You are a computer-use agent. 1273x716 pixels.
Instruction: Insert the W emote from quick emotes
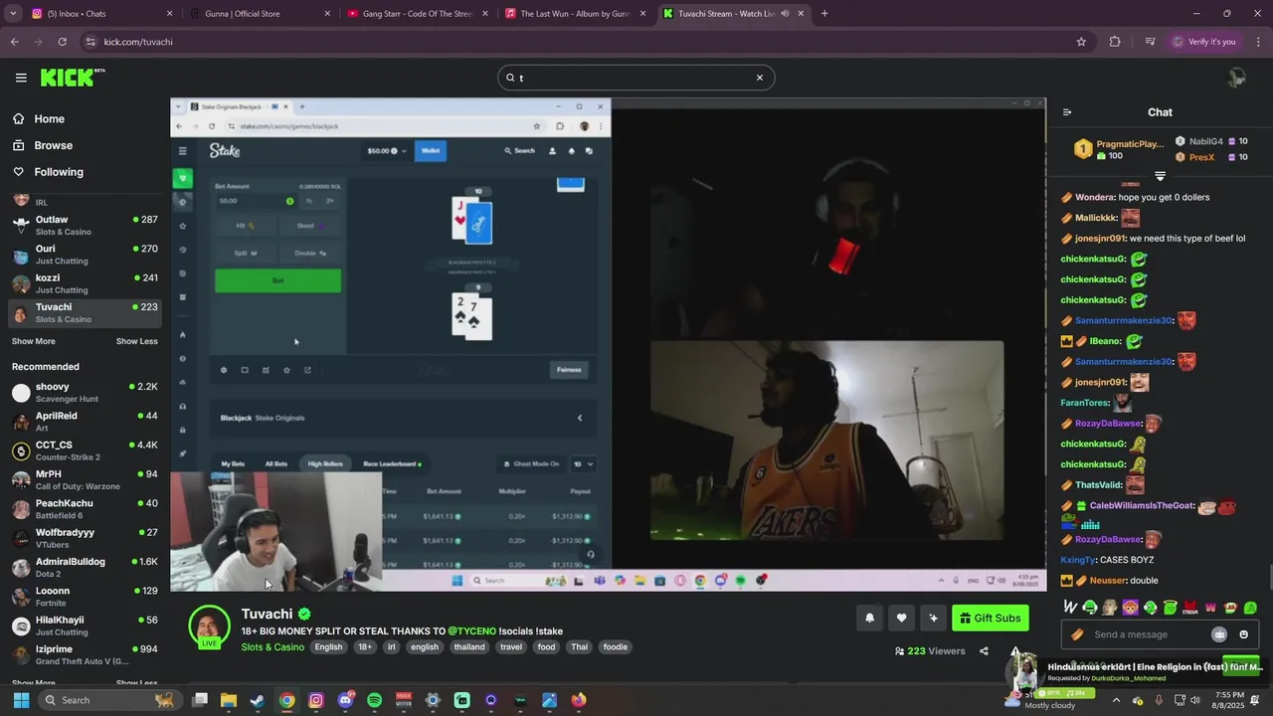(x=1070, y=607)
